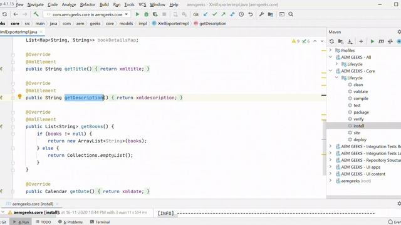The image size is (401, 225).
Task: Open the Build menu
Action: (104, 4)
